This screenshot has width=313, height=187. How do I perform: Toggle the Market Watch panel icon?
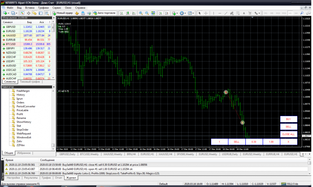point(22,13)
